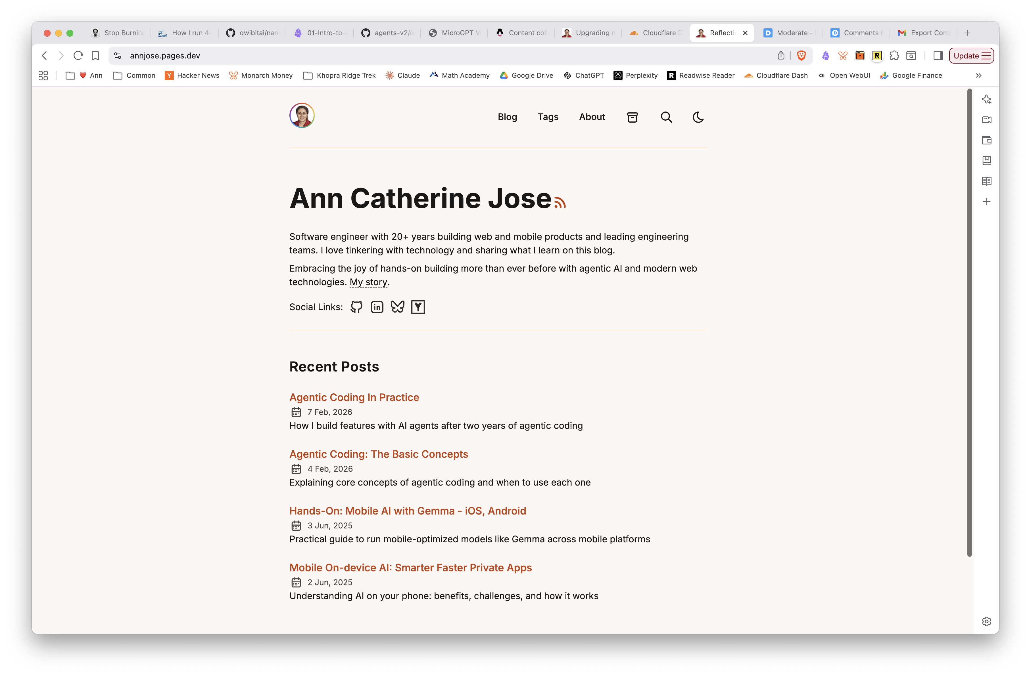Image resolution: width=1031 pixels, height=676 pixels.
Task: Open the LinkedIn social link icon
Action: 377,307
